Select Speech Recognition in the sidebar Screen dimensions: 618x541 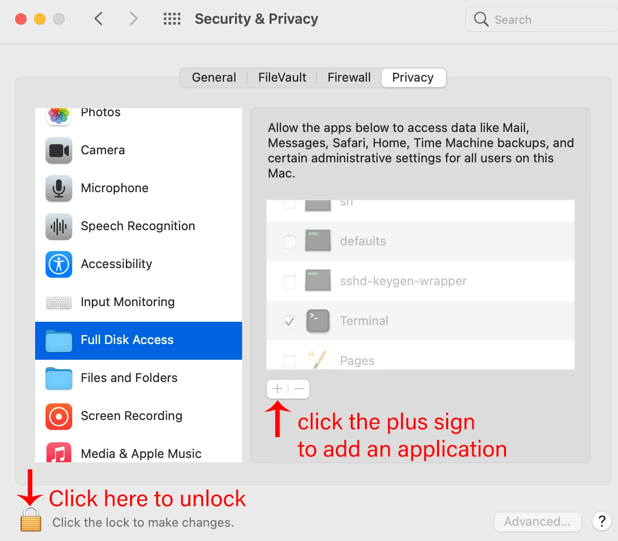point(139,226)
